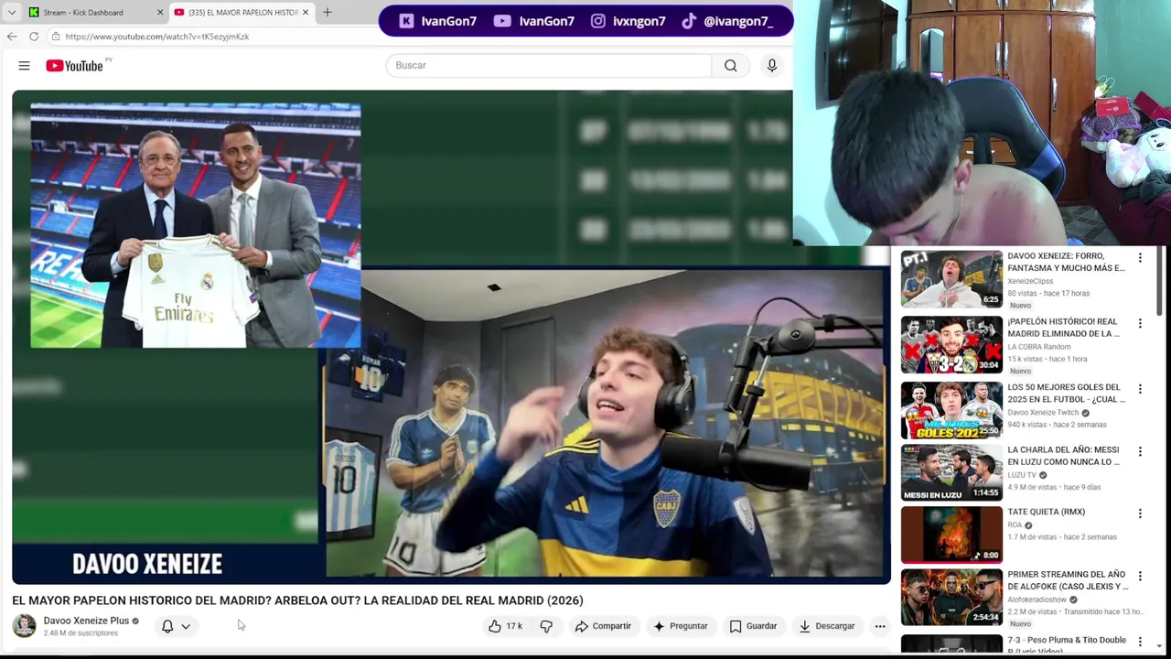
Task: Go to the YouTube home logo
Action: point(75,65)
